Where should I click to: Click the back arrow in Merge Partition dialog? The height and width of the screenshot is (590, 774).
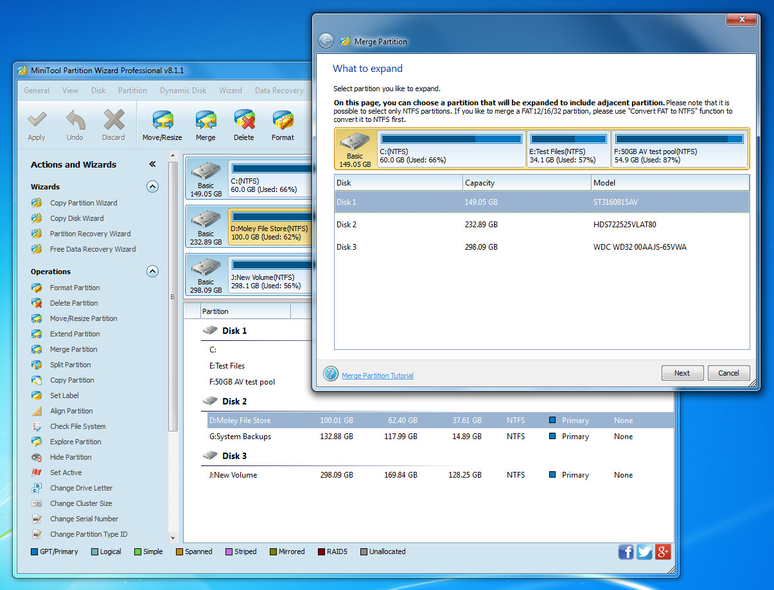(326, 41)
